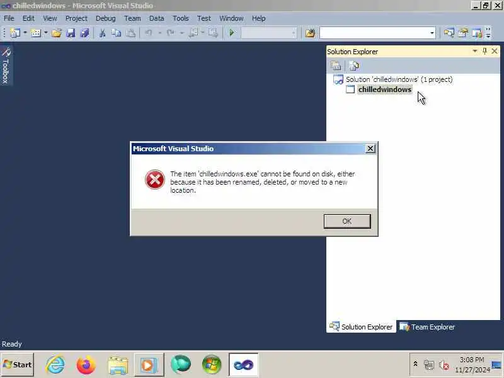Click the Paste clipboard icon

pos(130,33)
